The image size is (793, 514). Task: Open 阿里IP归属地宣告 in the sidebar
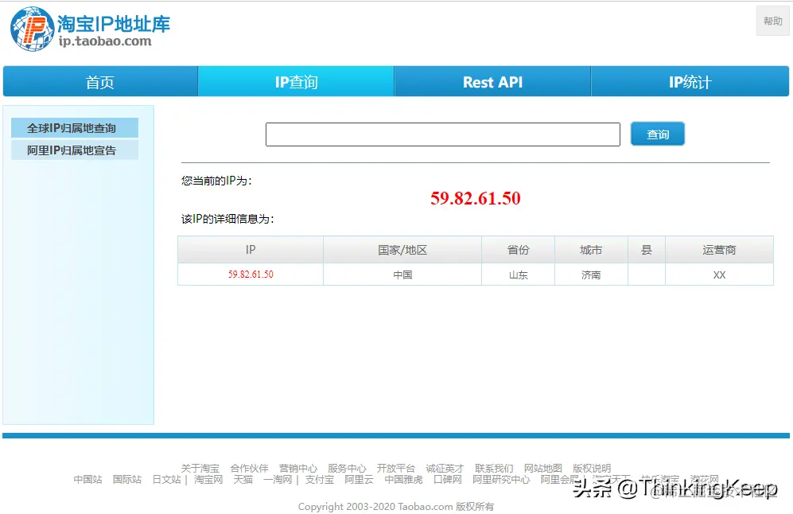pyautogui.click(x=74, y=150)
